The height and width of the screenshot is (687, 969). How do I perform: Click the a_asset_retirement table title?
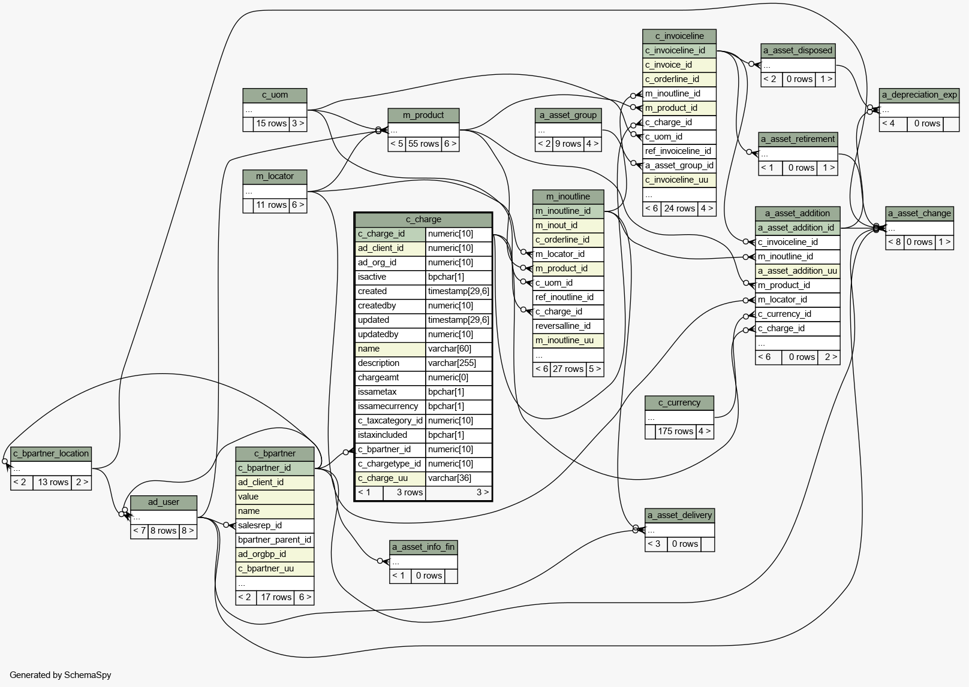[x=798, y=139]
